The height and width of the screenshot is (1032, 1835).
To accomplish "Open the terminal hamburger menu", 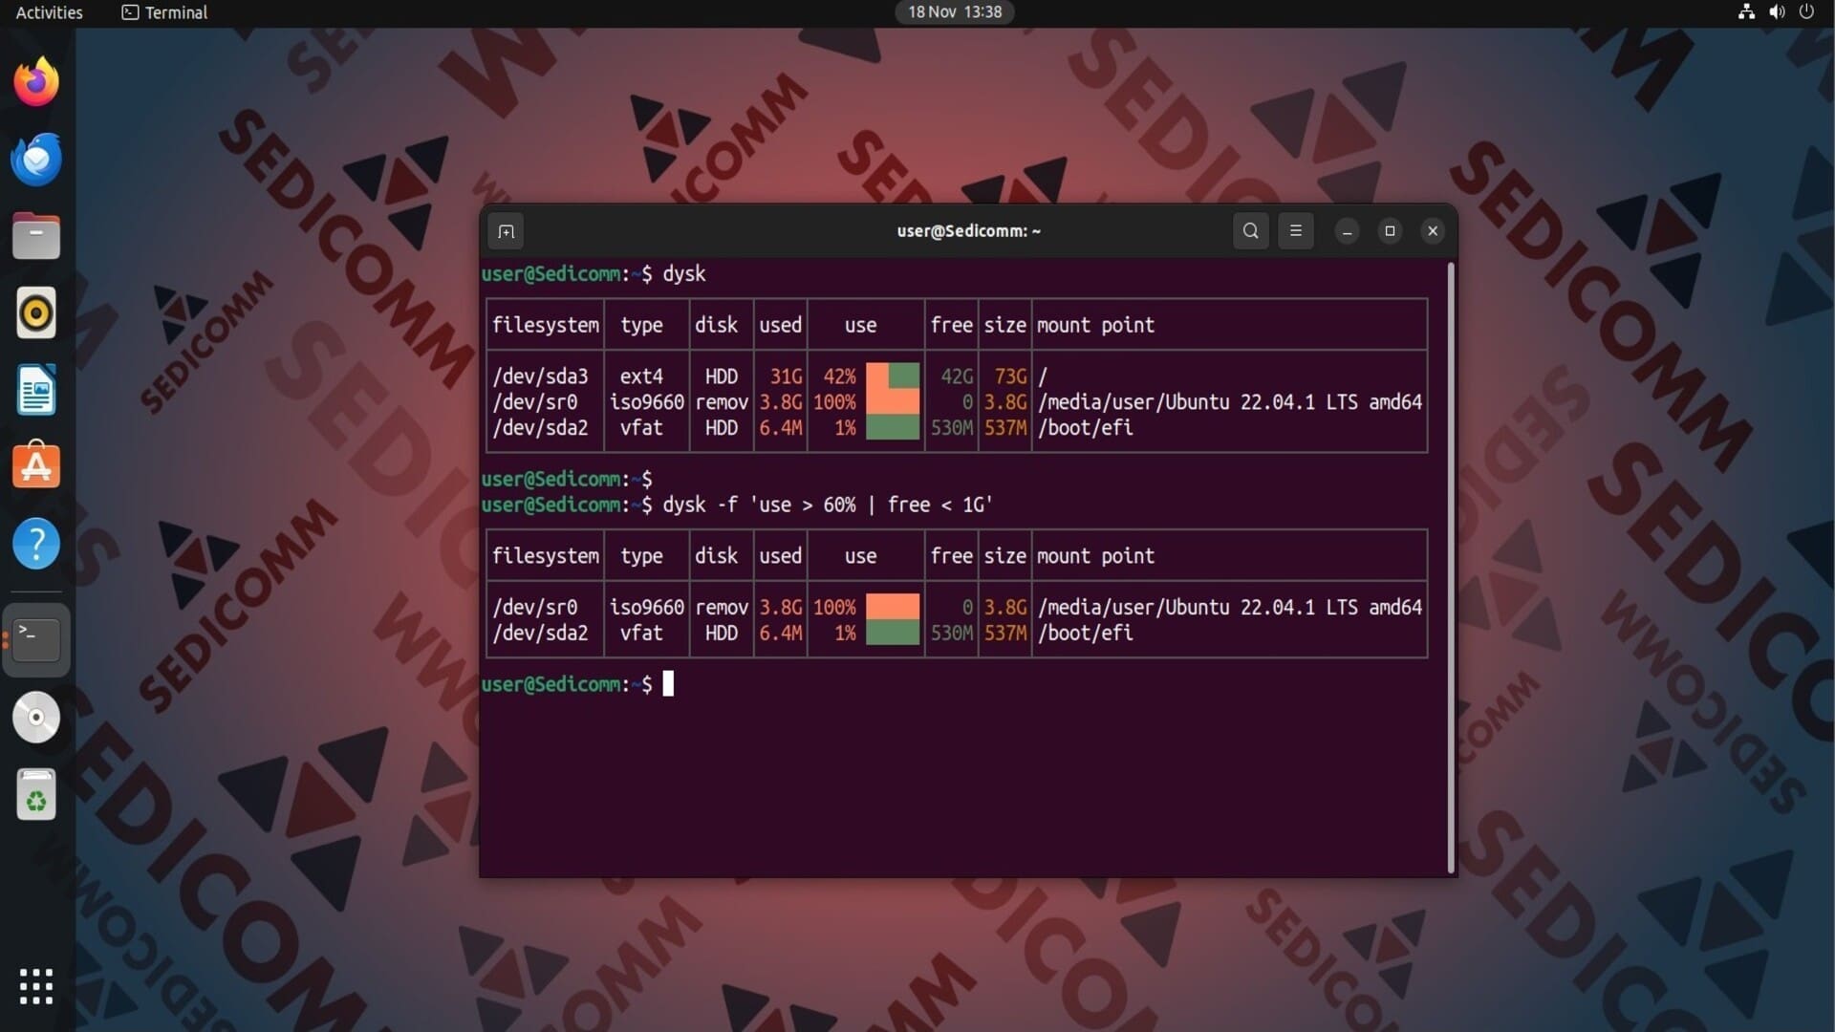I will coord(1296,231).
